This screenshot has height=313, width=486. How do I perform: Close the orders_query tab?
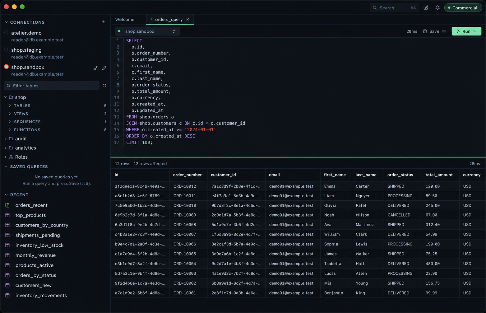point(188,19)
